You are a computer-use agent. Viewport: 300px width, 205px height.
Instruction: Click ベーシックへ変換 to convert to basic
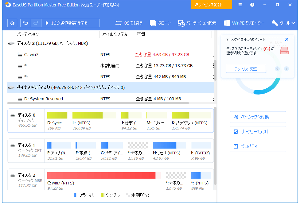pyautogui.click(x=257, y=117)
